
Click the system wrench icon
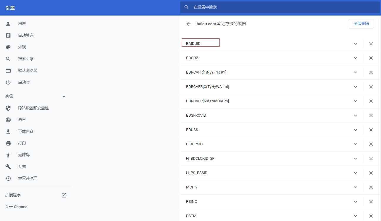coord(8,166)
